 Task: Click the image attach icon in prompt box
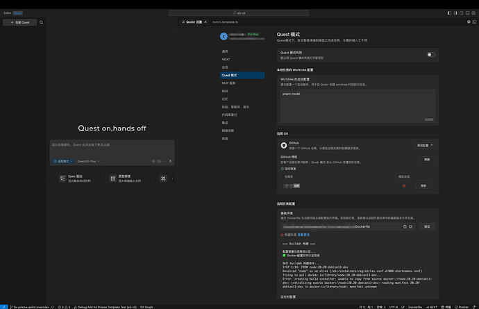tap(159, 161)
